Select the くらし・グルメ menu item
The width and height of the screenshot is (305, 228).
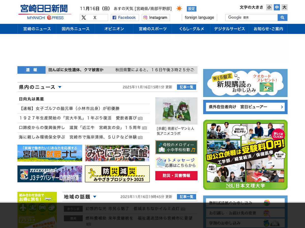191,29
